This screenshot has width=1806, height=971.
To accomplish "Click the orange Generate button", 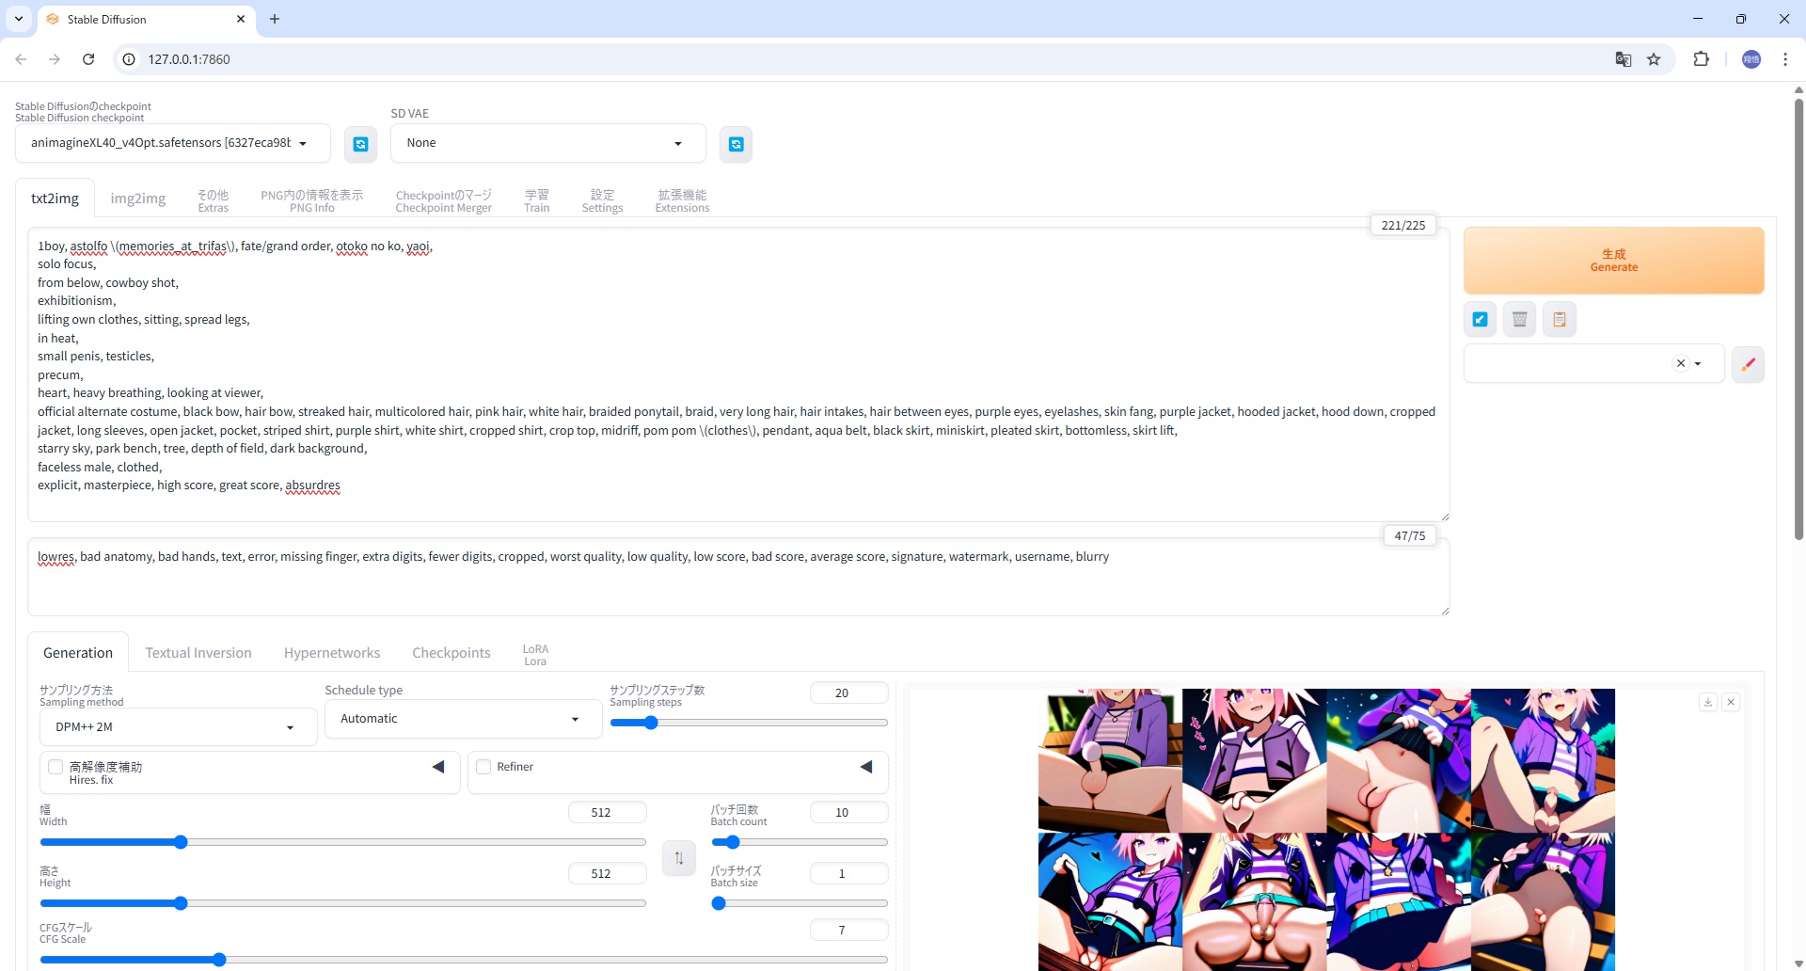I will point(1613,261).
